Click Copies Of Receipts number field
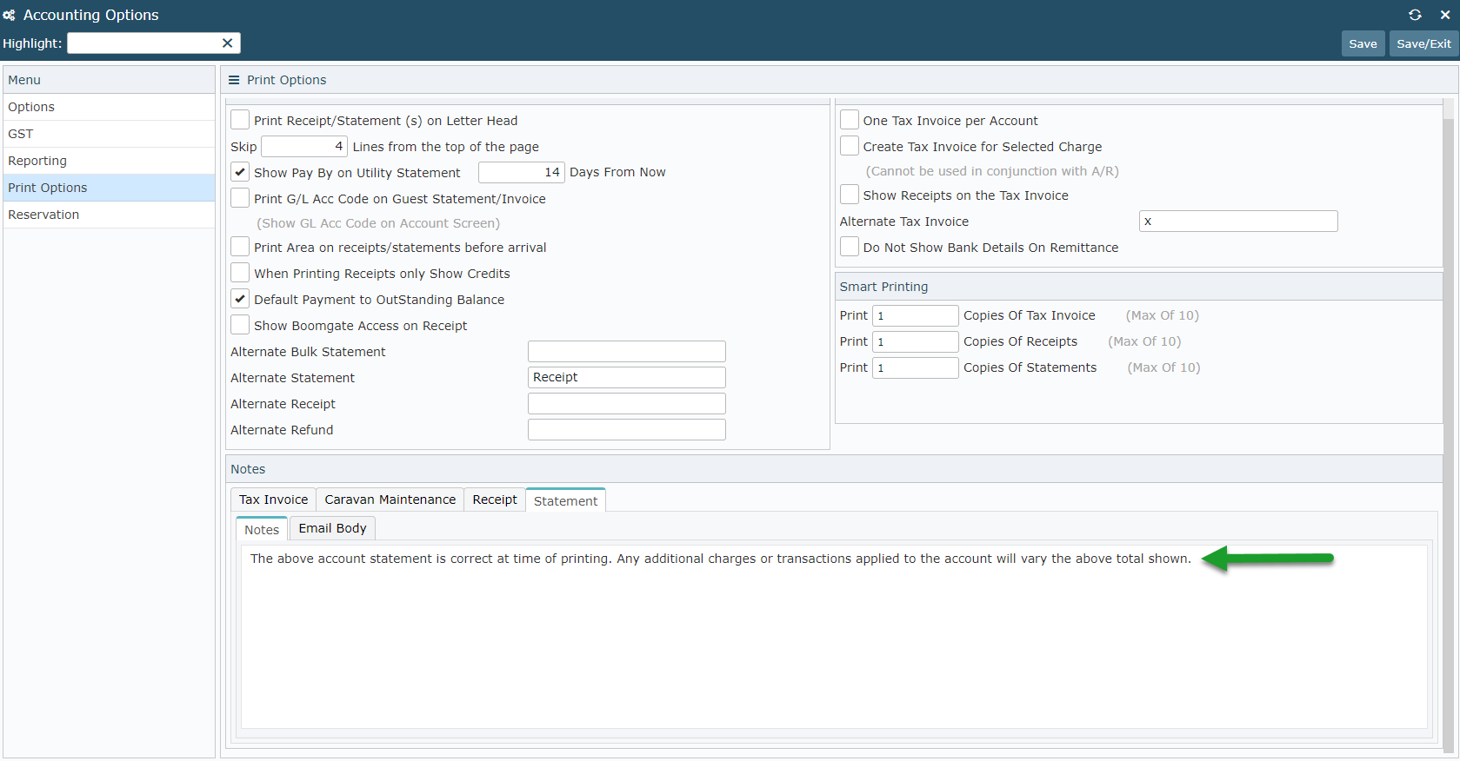 pyautogui.click(x=915, y=341)
